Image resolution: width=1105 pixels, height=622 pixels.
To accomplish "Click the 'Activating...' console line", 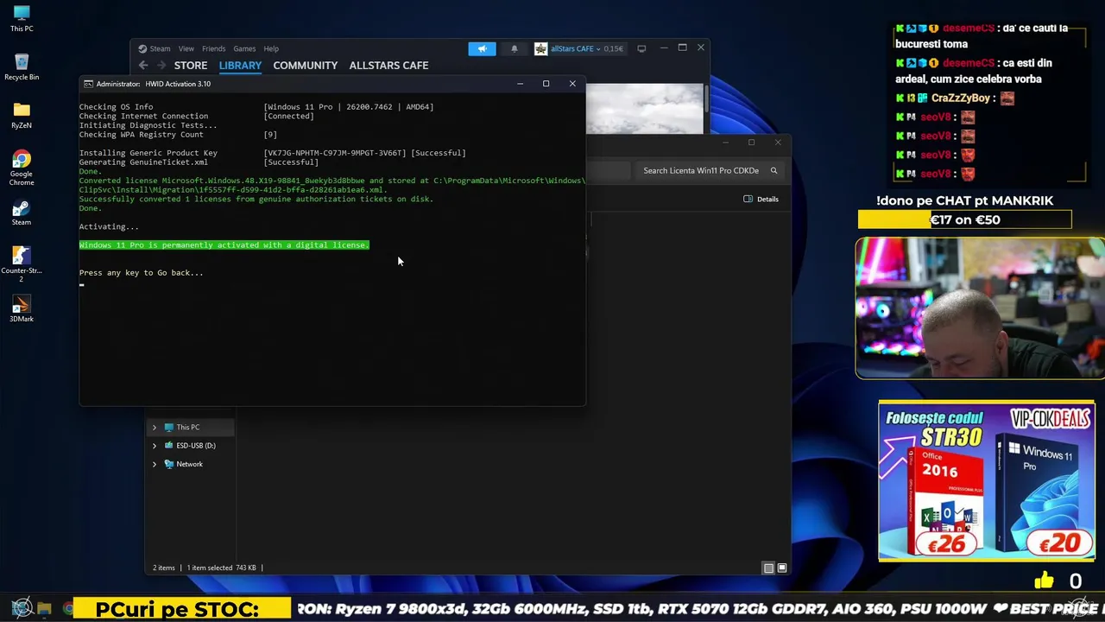I will [x=109, y=226].
